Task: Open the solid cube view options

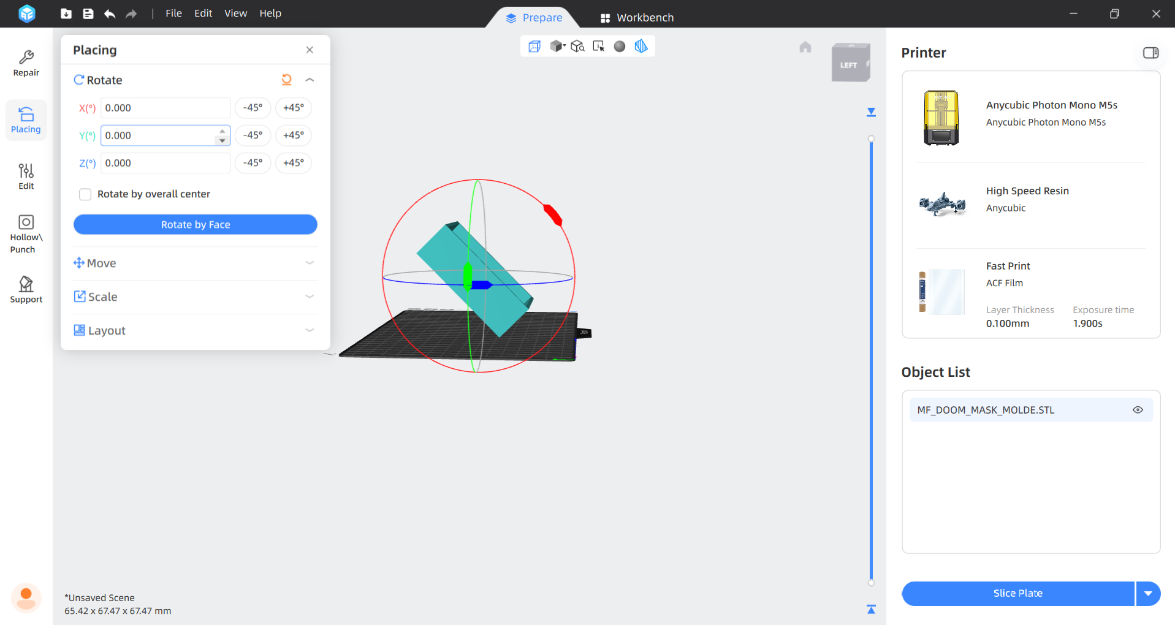Action: point(557,46)
